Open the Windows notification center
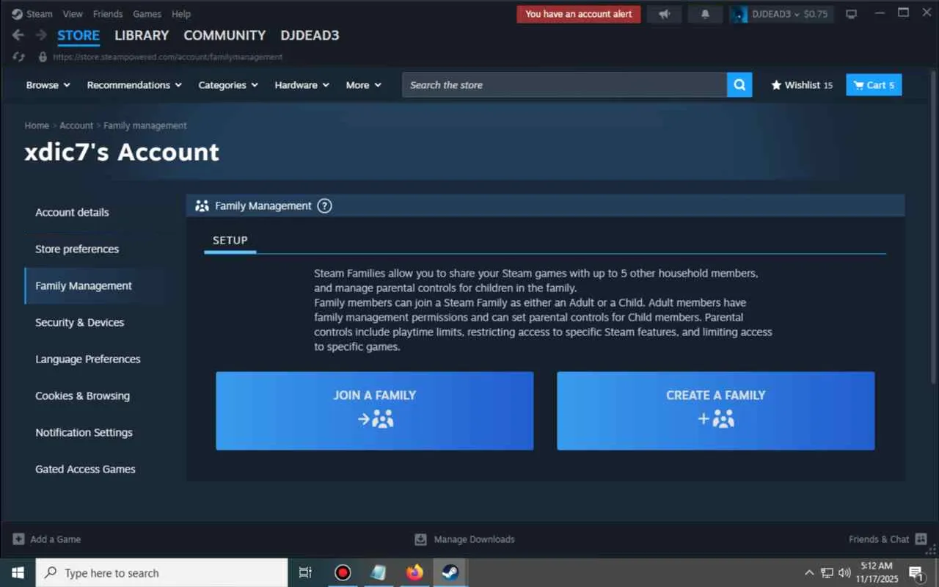Screen dimensions: 939x587 [x=916, y=573]
